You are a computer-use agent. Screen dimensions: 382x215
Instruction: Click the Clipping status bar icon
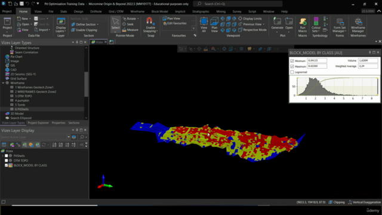[331, 202]
